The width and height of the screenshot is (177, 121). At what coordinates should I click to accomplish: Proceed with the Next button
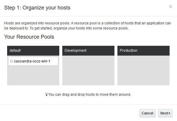click(165, 113)
